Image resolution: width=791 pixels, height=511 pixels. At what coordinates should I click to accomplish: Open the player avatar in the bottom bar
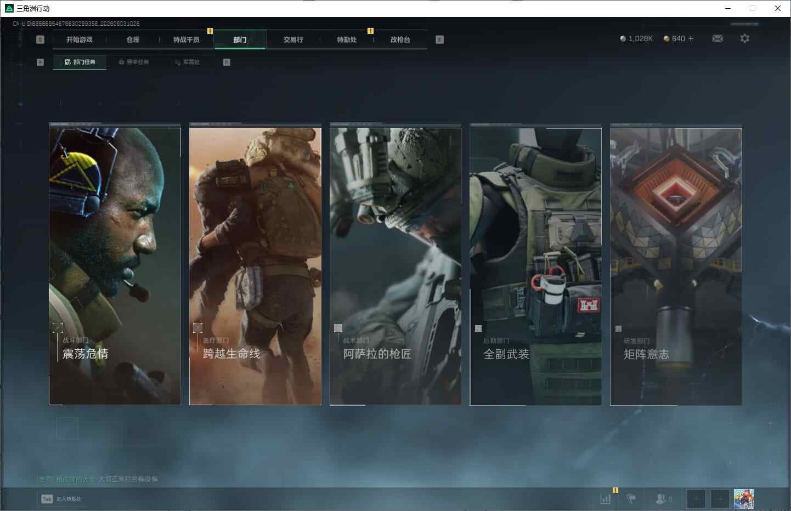[744, 499]
